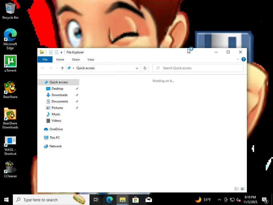
Task: Open the Mail app from taskbar
Action: tap(149, 200)
